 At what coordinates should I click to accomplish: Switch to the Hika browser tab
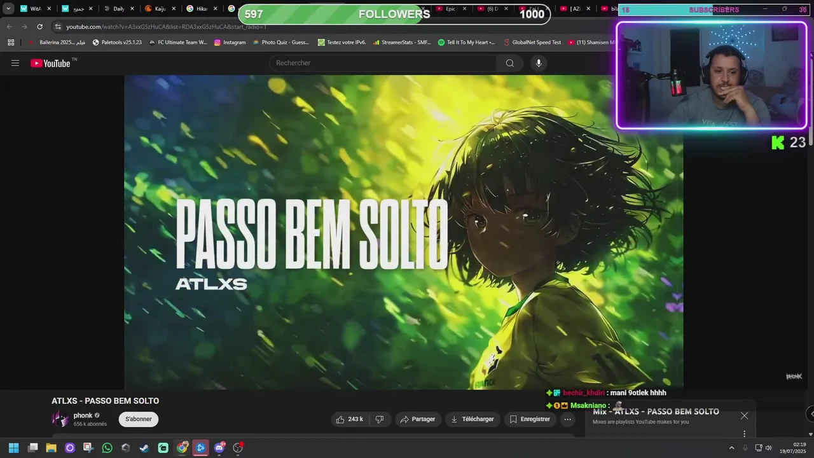[202, 9]
